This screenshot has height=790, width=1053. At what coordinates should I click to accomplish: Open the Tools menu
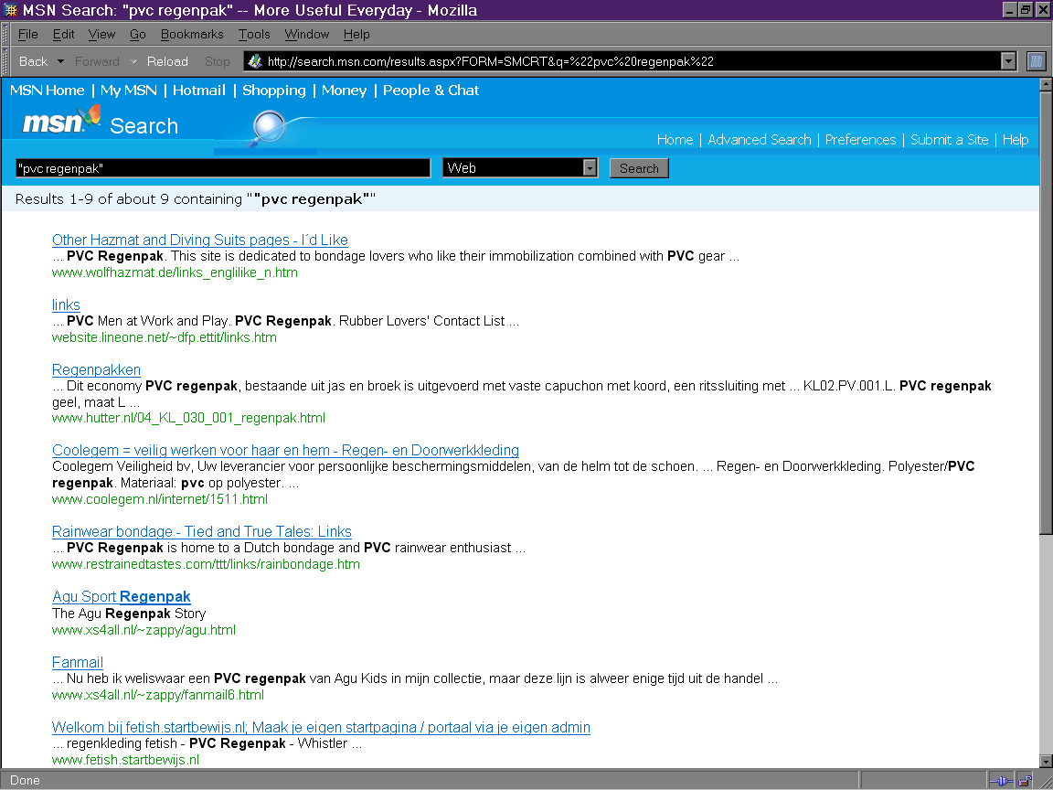coord(254,34)
